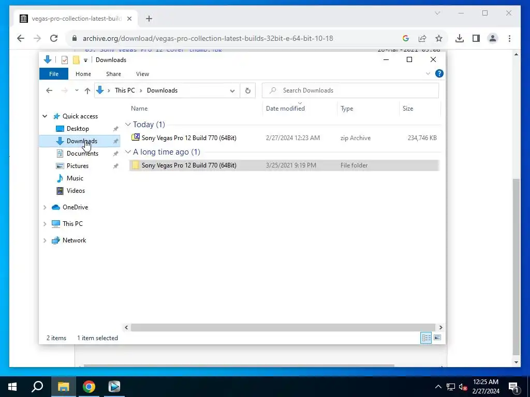Open Desktop in Quick access
Viewport: 530px width, 397px height.
tap(78, 129)
